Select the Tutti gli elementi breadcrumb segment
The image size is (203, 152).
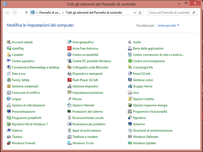coord(94,13)
